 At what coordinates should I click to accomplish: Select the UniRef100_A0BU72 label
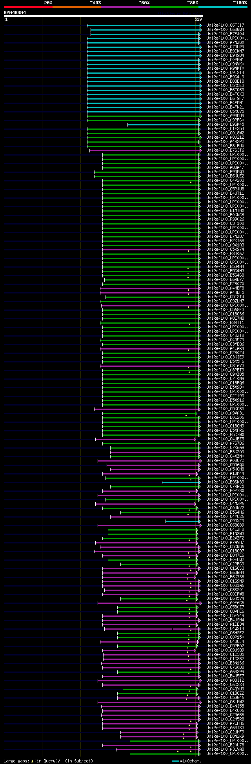click(x=225, y=460)
